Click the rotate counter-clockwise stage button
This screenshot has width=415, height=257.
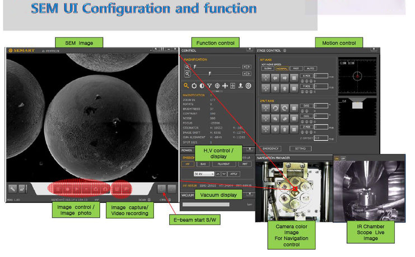[275, 108]
